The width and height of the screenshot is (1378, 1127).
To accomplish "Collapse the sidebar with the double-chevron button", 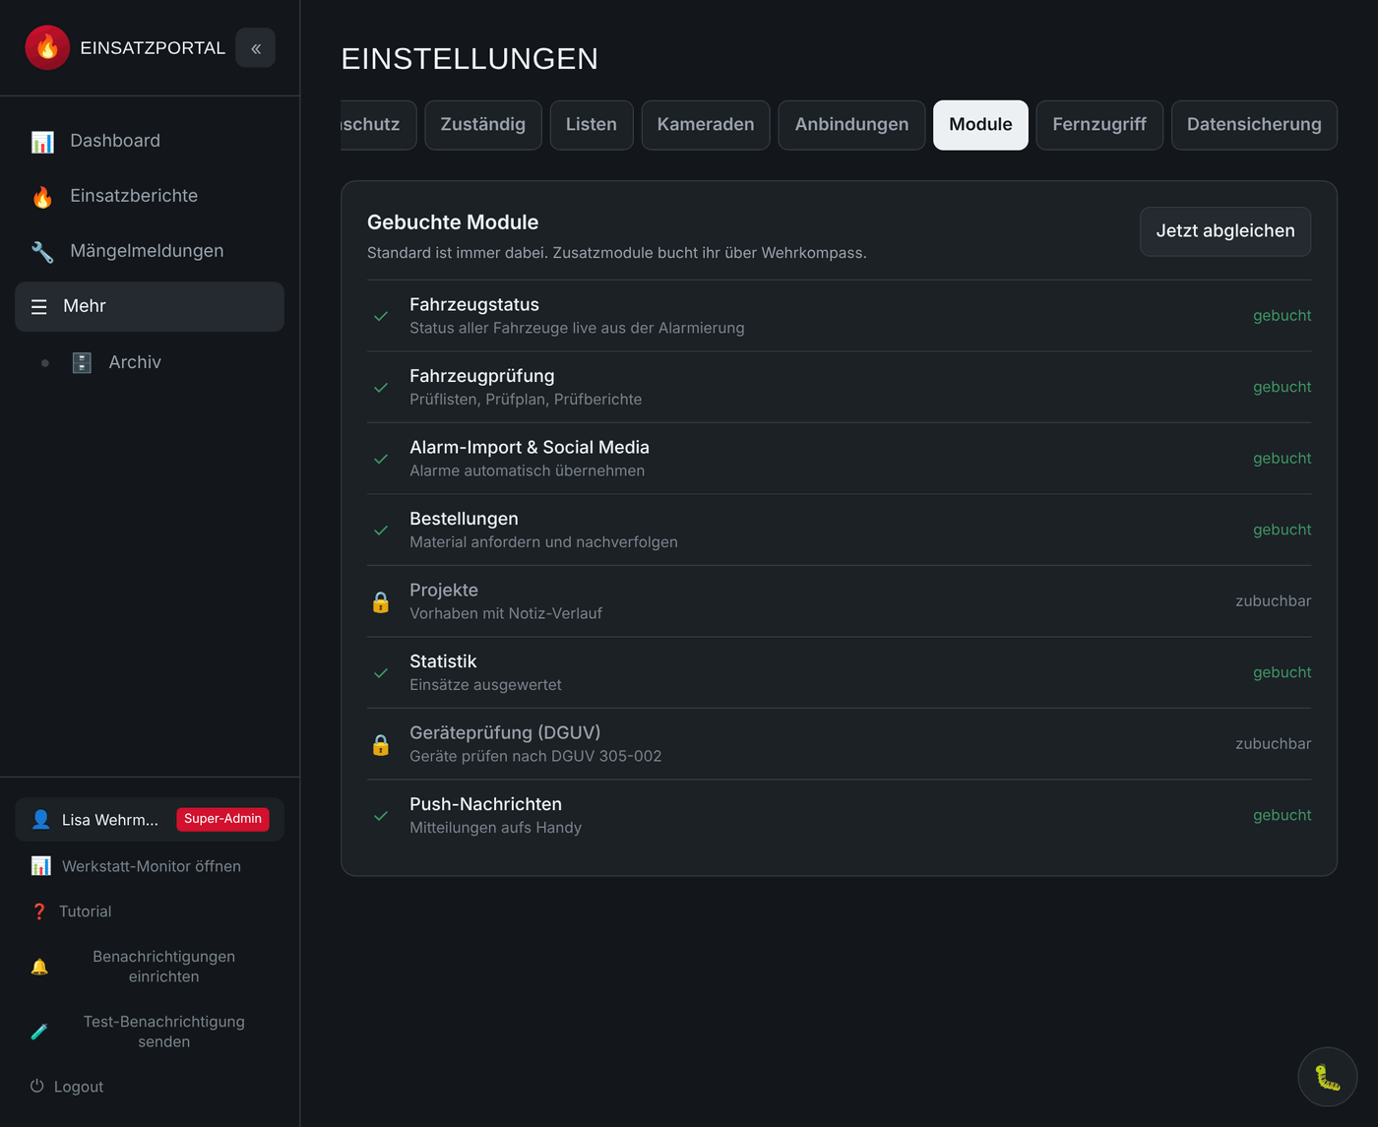I will coord(256,48).
